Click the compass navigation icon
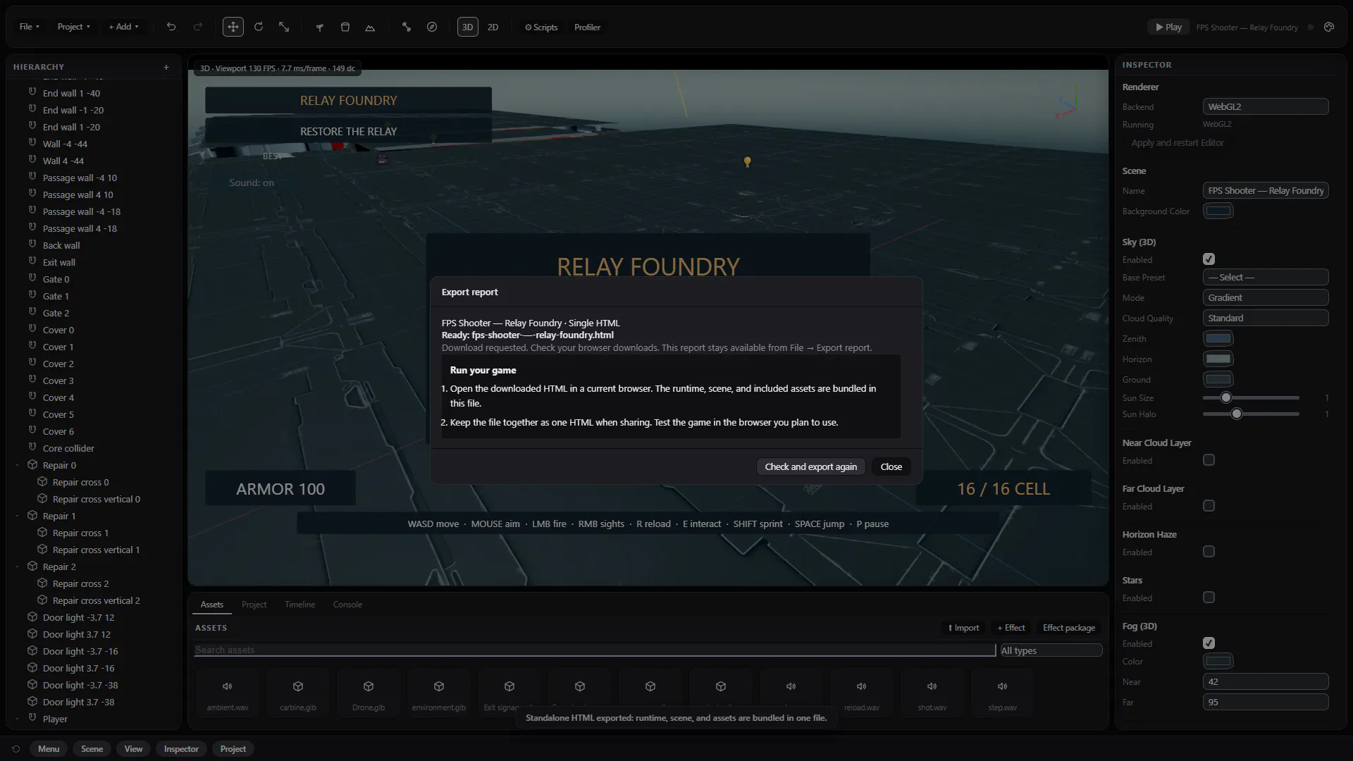1353x761 pixels. pos(432,27)
